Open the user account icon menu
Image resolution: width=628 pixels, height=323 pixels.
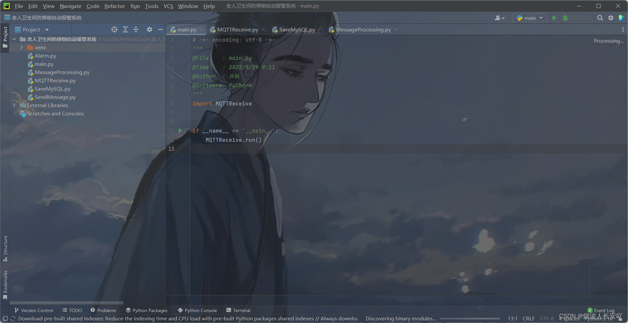499,18
